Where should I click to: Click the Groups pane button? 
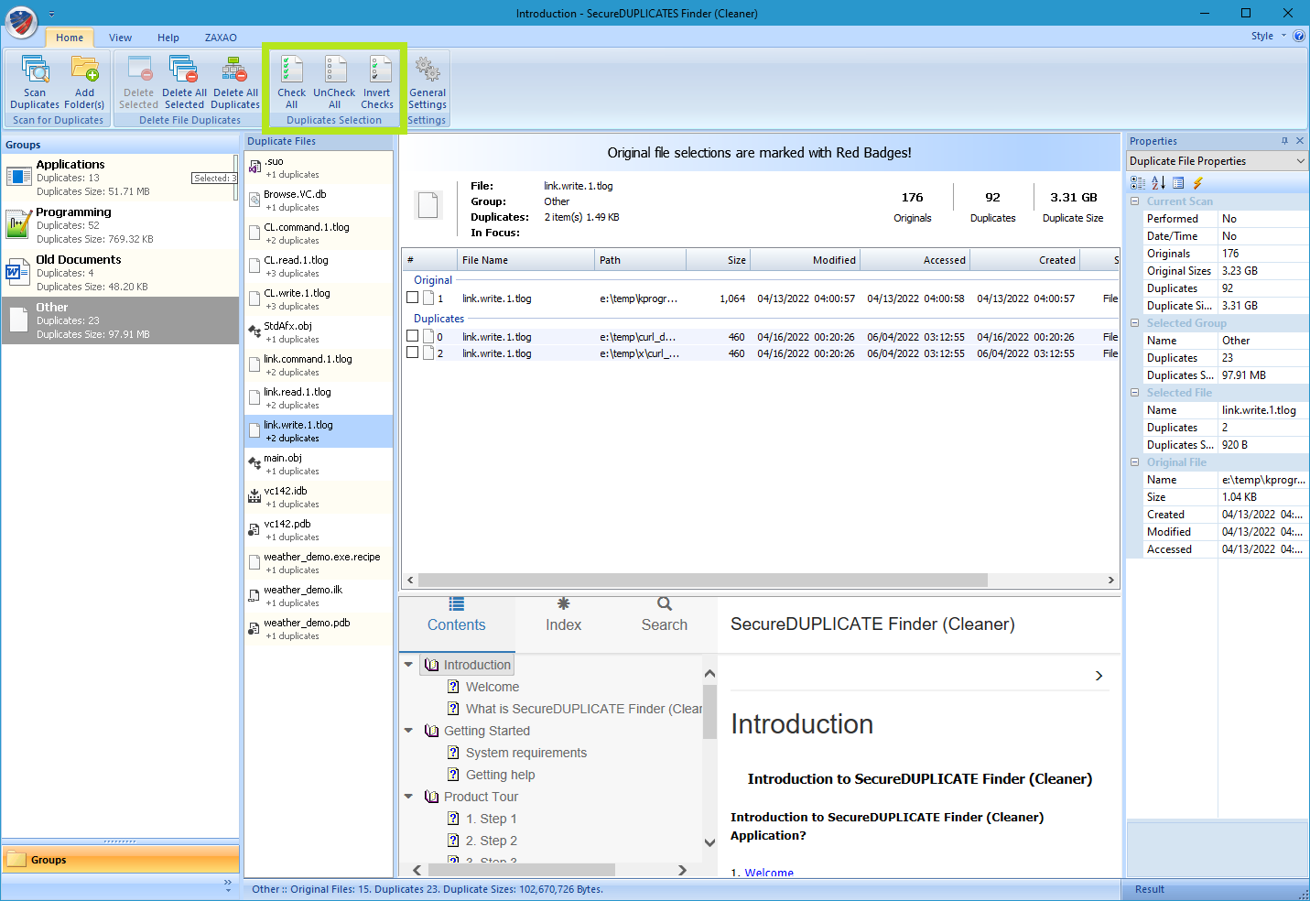click(120, 860)
